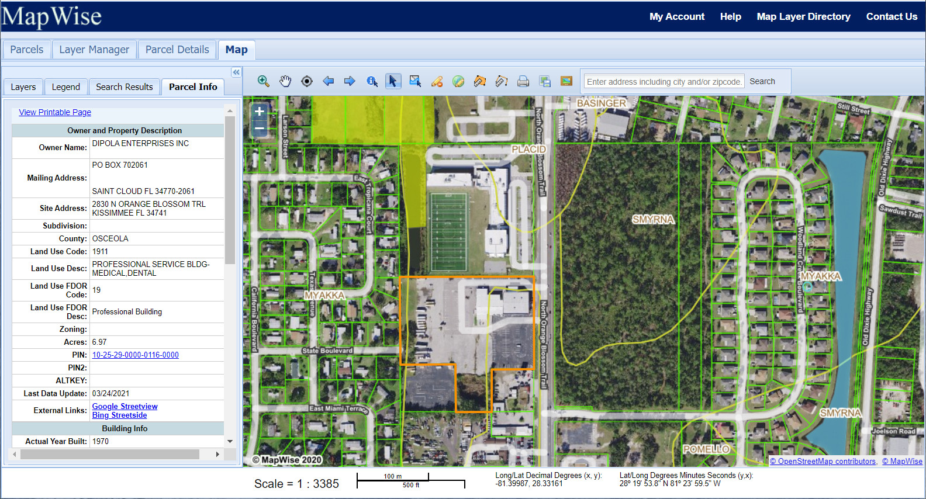Image resolution: width=926 pixels, height=499 pixels.
Task: Go to previous map extent arrow
Action: 329,81
